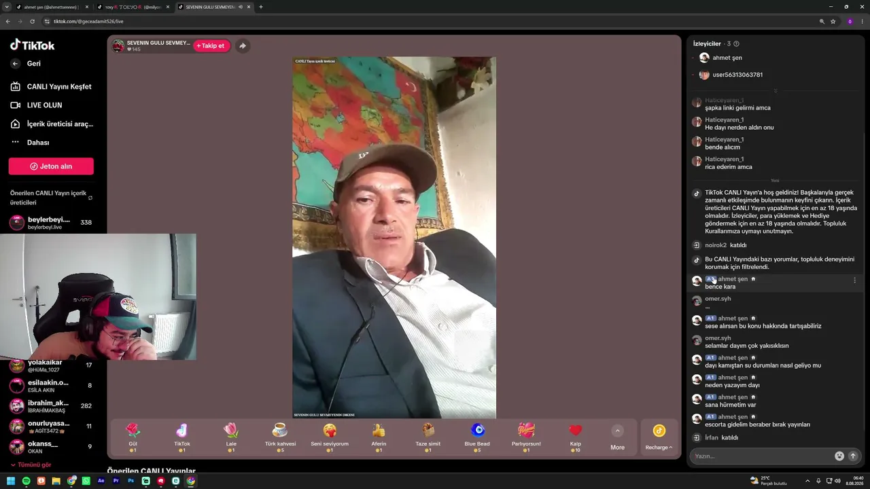This screenshot has width=870, height=489.
Task: Open the system volume control
Action: click(x=837, y=481)
